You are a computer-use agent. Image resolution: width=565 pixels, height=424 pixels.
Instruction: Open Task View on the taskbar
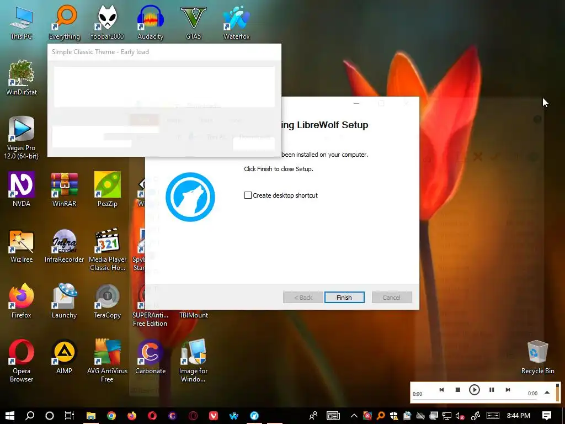point(69,416)
